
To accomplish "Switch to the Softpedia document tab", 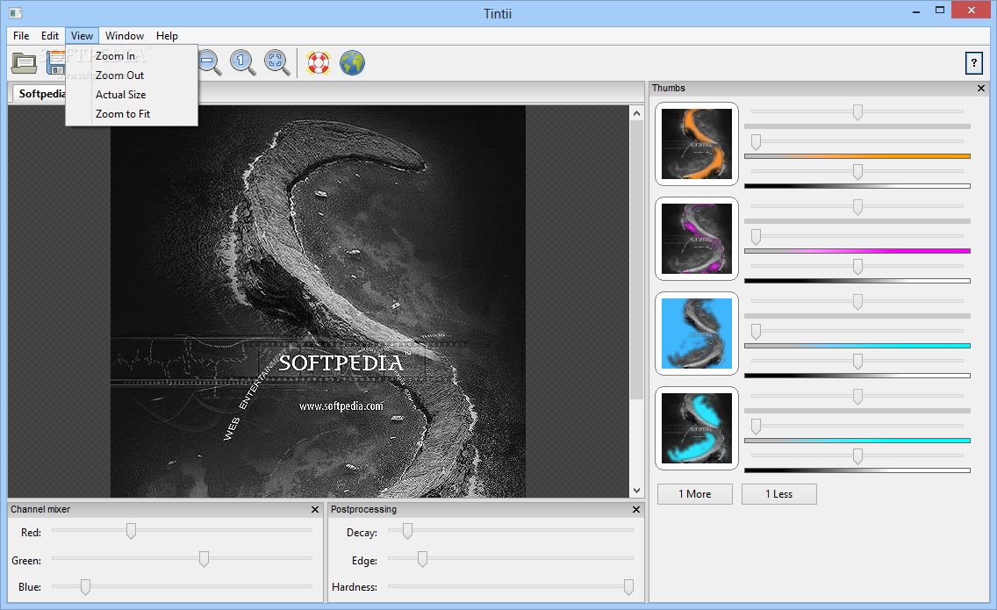I will 40,94.
